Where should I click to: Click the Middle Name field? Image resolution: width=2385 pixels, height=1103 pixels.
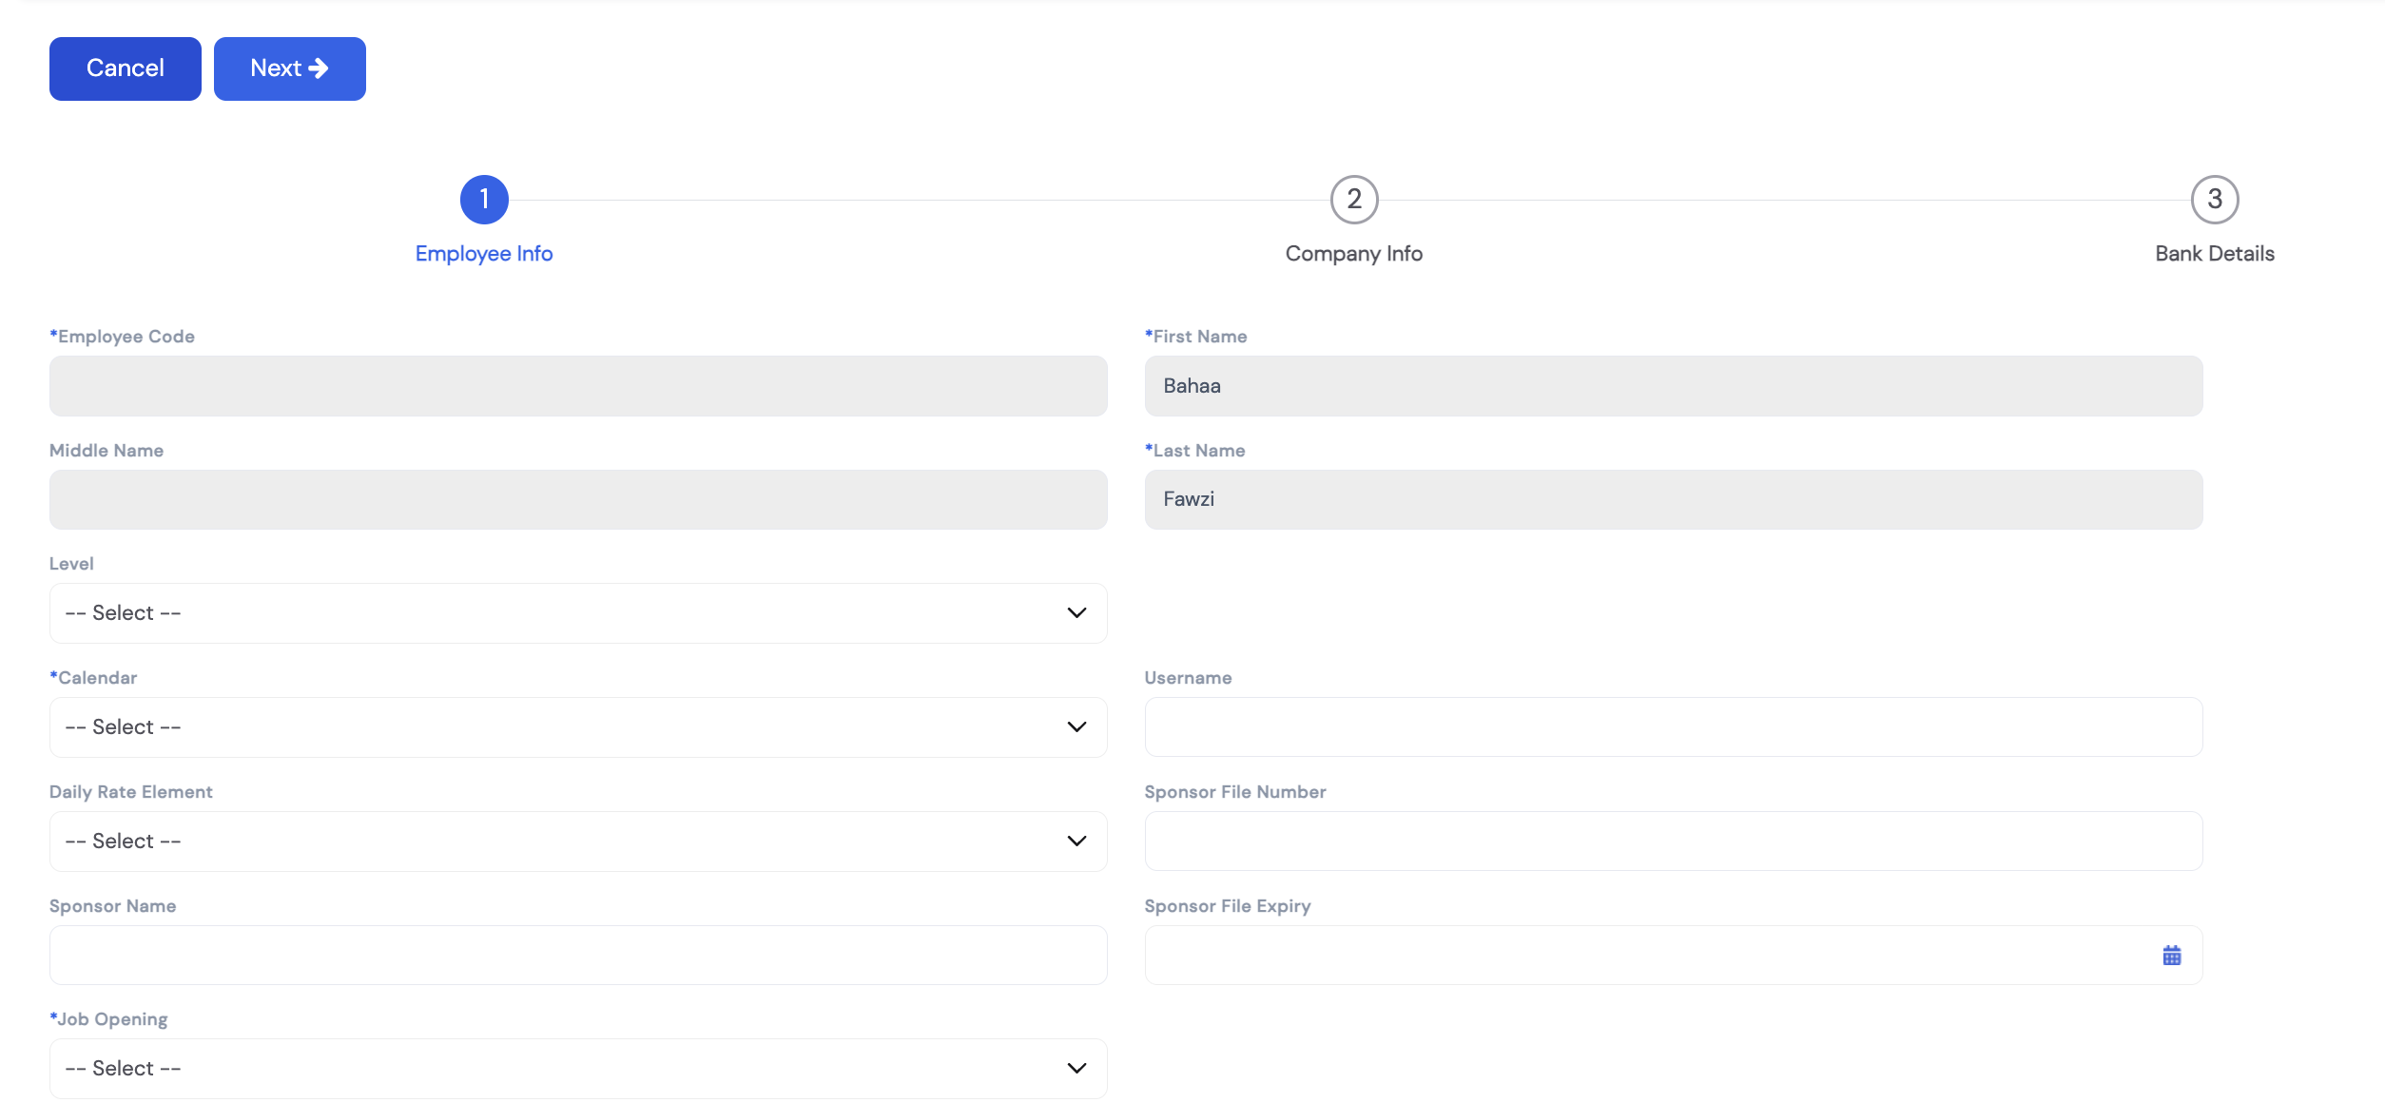pos(578,500)
